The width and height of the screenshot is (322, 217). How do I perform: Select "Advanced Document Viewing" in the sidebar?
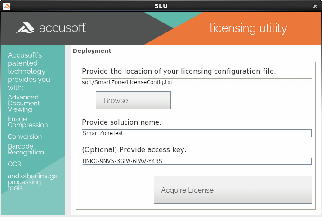pyautogui.click(x=24, y=103)
